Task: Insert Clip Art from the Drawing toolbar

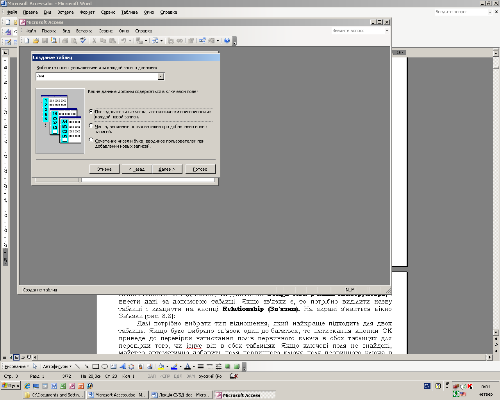Action: click(x=141, y=366)
